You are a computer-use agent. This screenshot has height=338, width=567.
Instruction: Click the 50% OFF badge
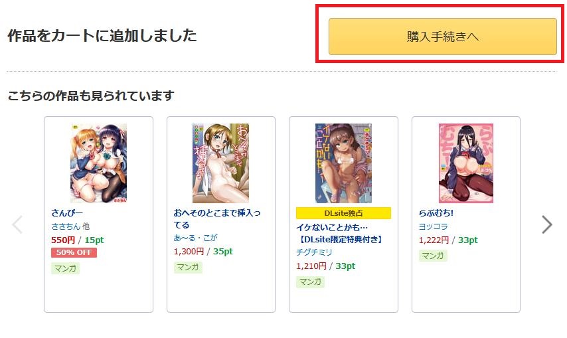click(74, 252)
